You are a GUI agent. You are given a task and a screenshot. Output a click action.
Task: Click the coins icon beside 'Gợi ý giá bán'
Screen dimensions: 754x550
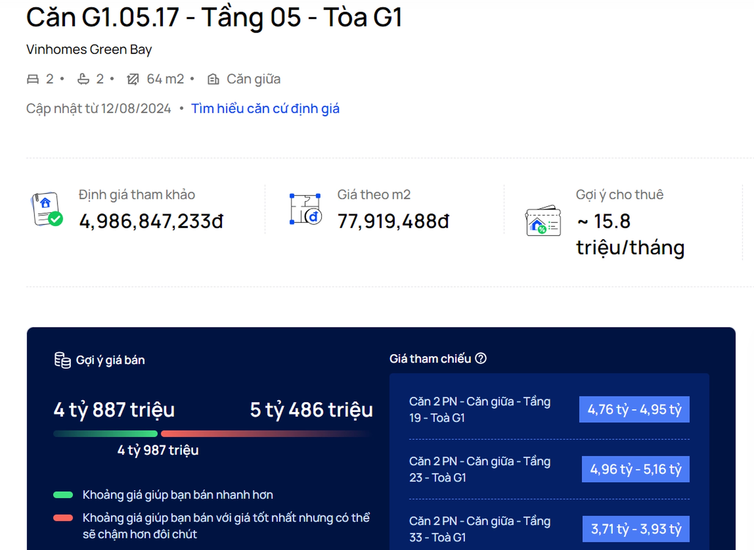coord(62,360)
